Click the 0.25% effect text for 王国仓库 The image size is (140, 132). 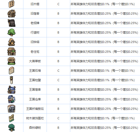coord(104,99)
